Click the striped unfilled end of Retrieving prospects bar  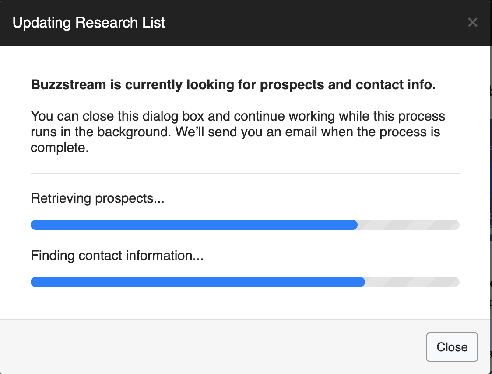click(408, 225)
